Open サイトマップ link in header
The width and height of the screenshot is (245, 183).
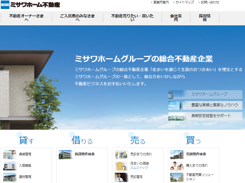185,2
